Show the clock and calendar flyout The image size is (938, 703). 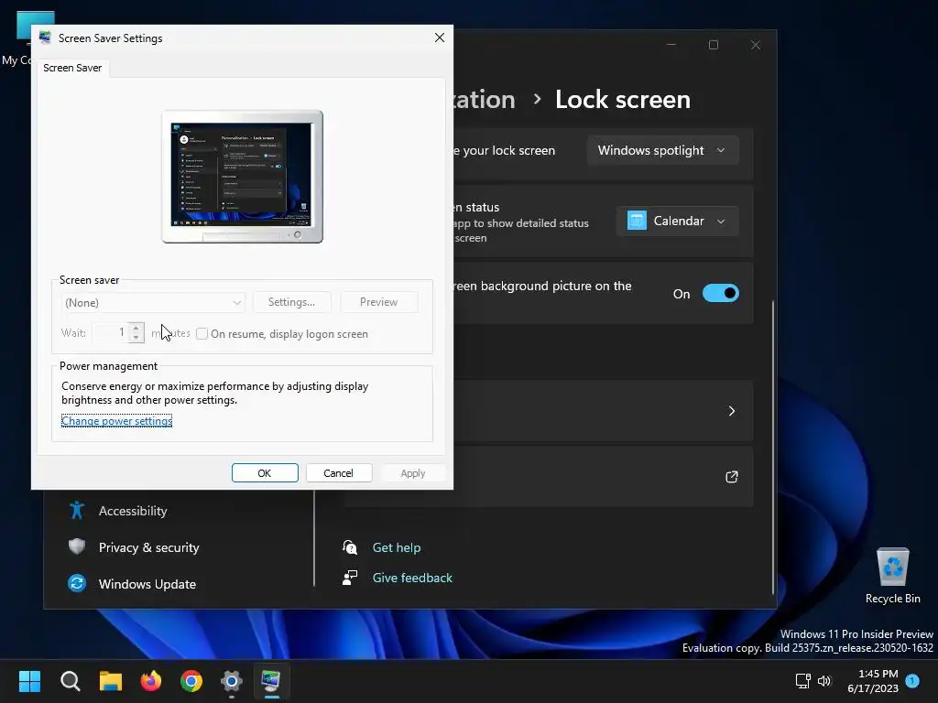(x=873, y=681)
